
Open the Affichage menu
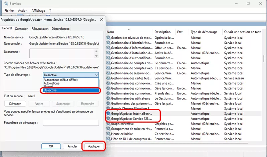[x=38, y=11]
